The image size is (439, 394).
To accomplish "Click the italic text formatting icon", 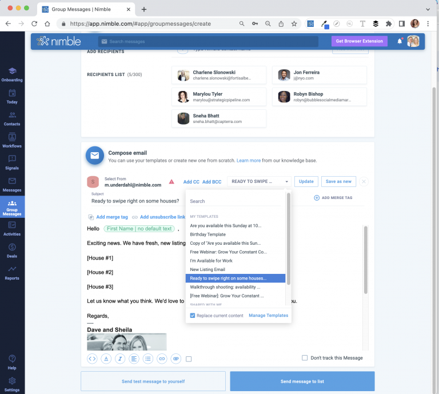I will (120, 359).
